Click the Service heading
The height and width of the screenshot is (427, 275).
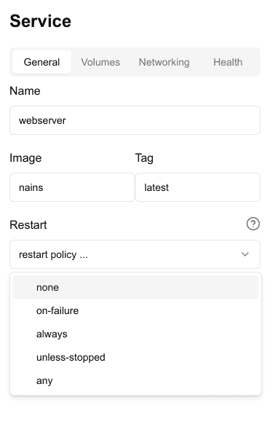tap(41, 21)
